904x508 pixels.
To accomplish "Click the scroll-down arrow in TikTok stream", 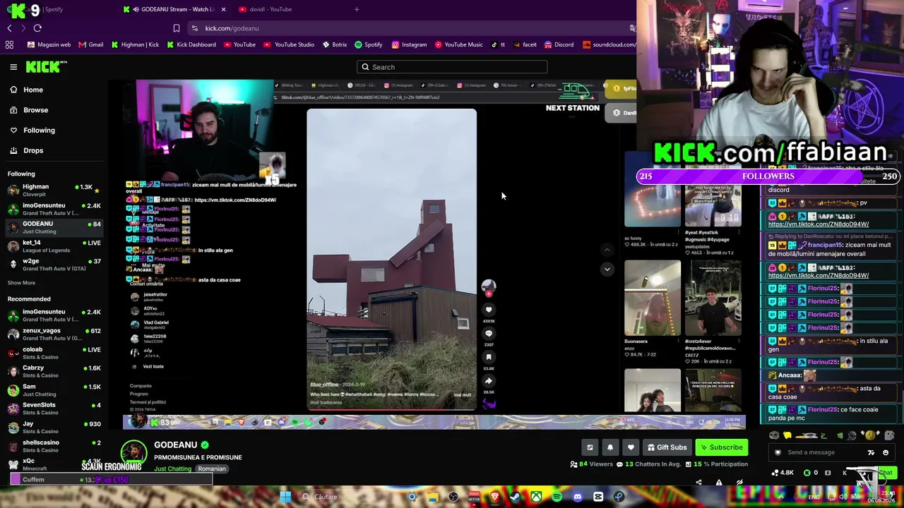I will point(607,269).
